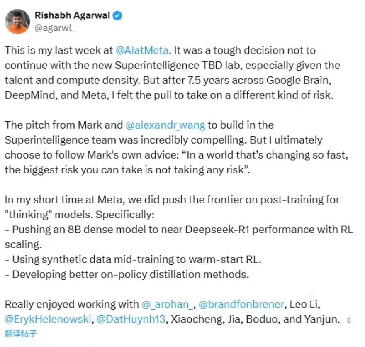Open the @AIatMeta mention link
Image resolution: width=365 pixels, height=347 pixels.
[142, 50]
